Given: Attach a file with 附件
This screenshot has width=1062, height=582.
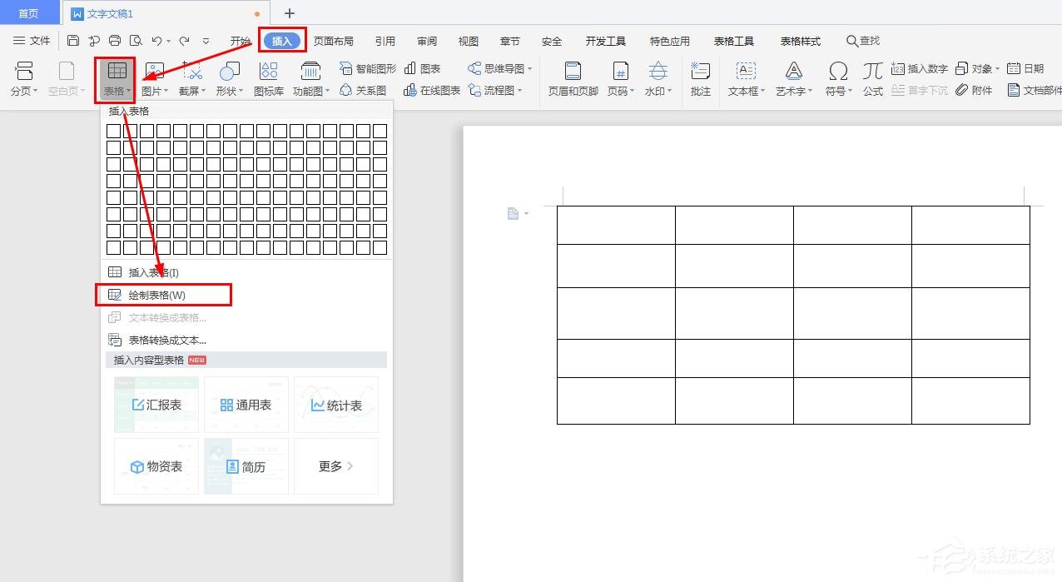Looking at the screenshot, I should click(x=974, y=90).
